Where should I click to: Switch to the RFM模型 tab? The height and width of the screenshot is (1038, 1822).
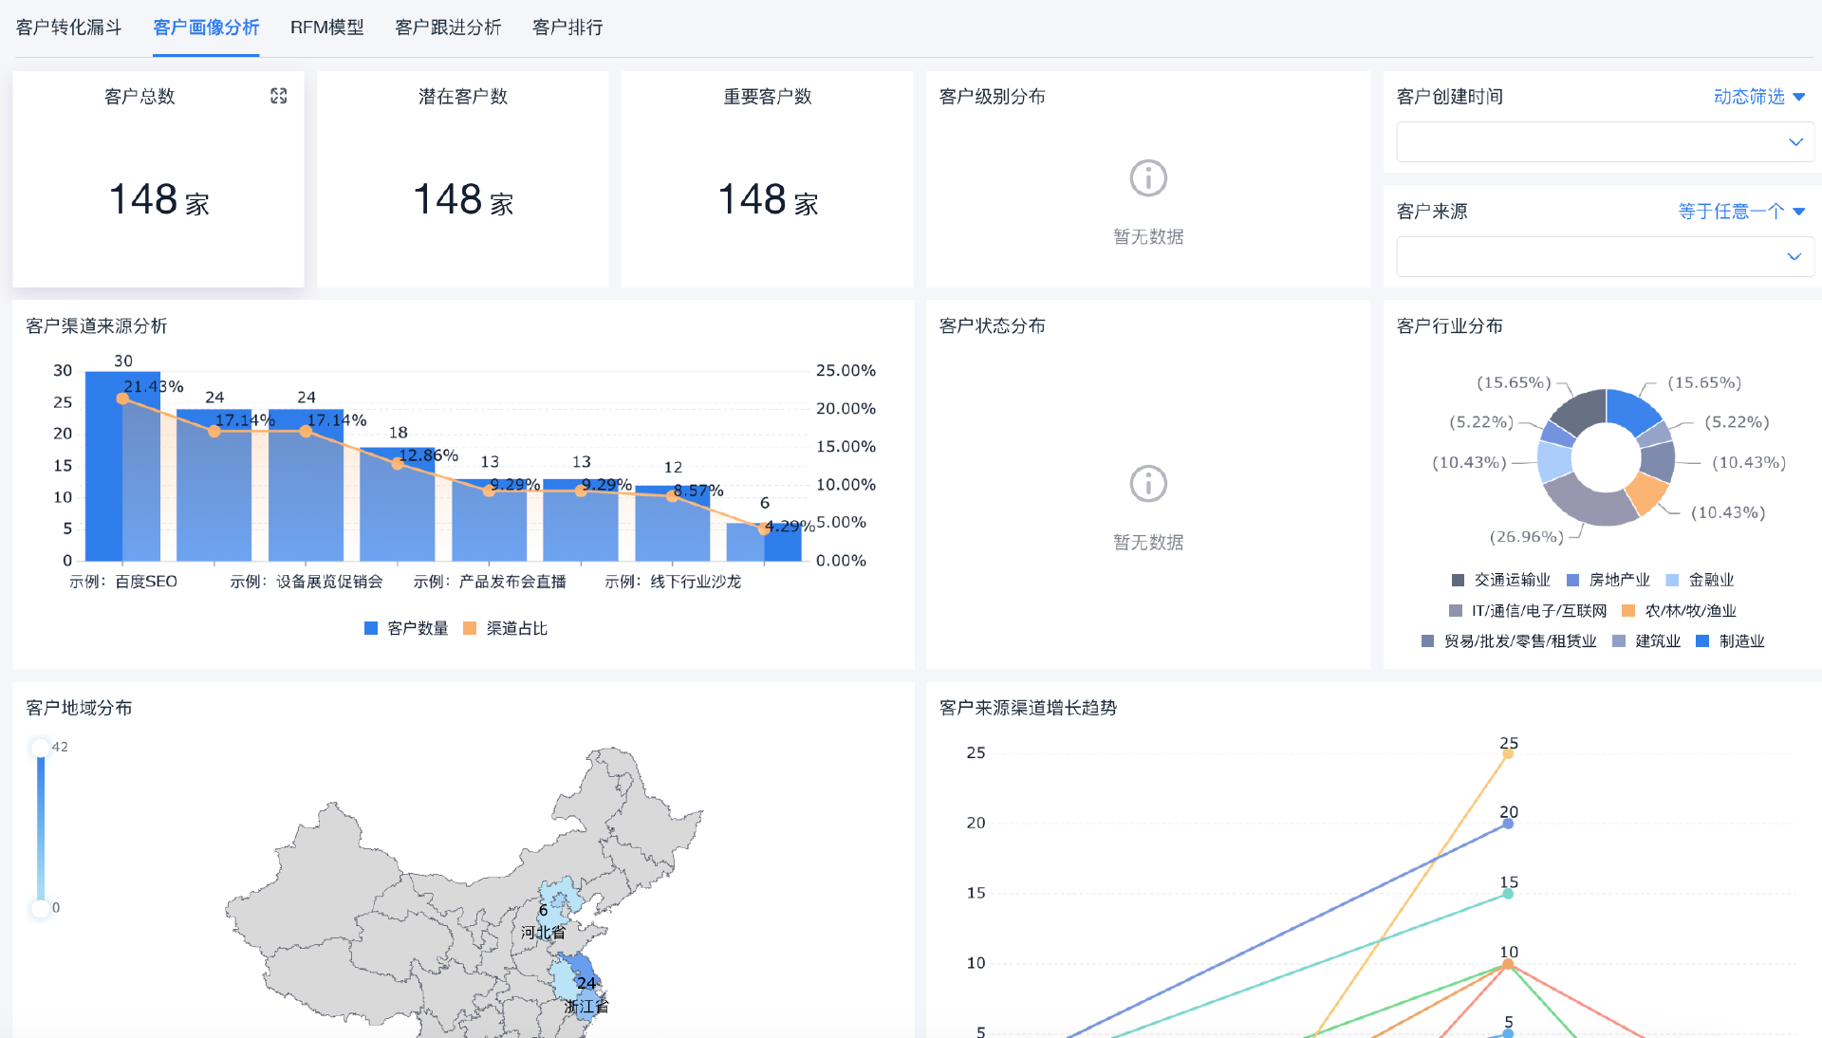pos(326,28)
